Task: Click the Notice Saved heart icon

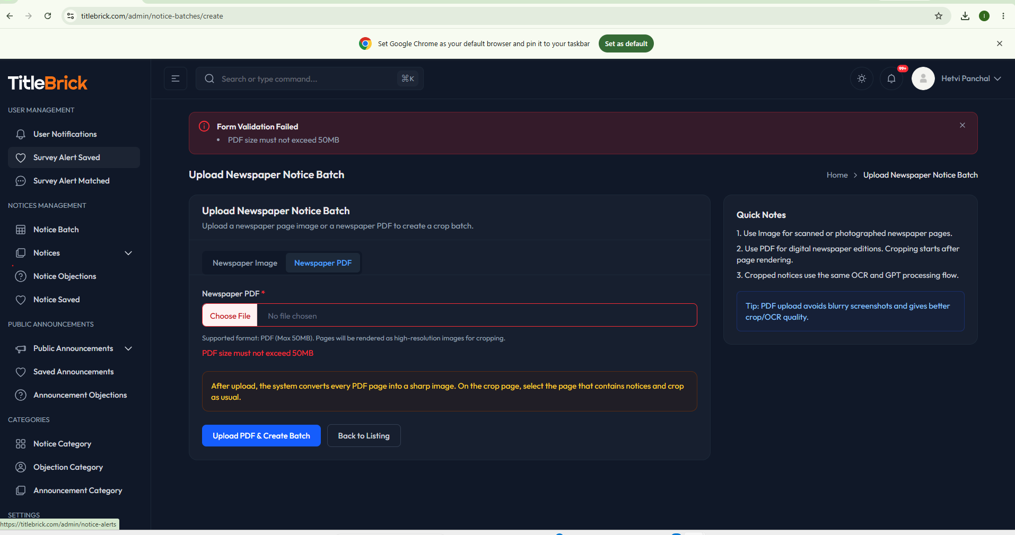Action: click(x=21, y=300)
